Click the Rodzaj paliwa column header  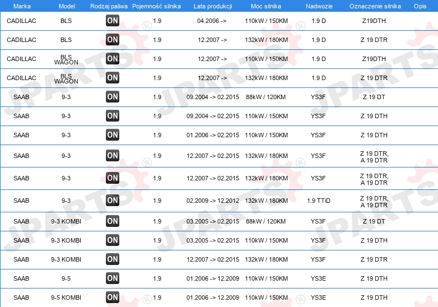click(x=109, y=6)
